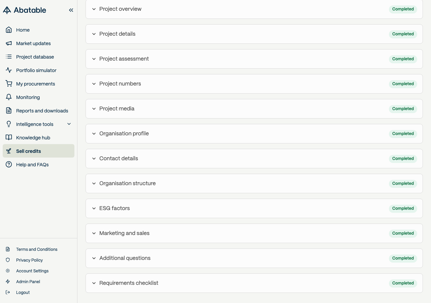The height and width of the screenshot is (303, 431).
Task: Click the Home house icon
Action: [x=9, y=30]
